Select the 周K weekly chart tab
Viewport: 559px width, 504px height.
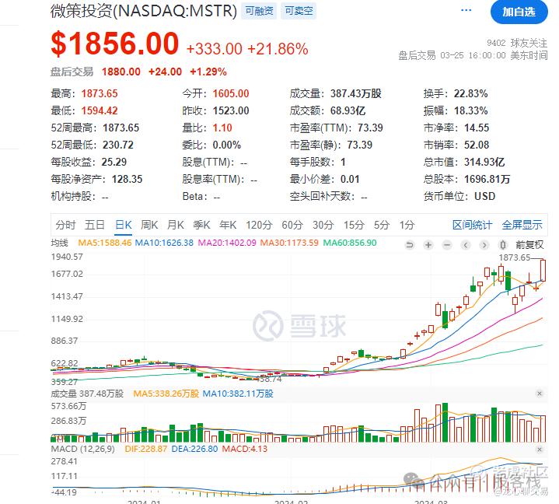[x=149, y=225]
